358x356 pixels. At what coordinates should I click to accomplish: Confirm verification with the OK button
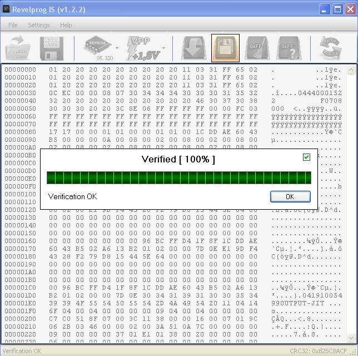click(290, 196)
